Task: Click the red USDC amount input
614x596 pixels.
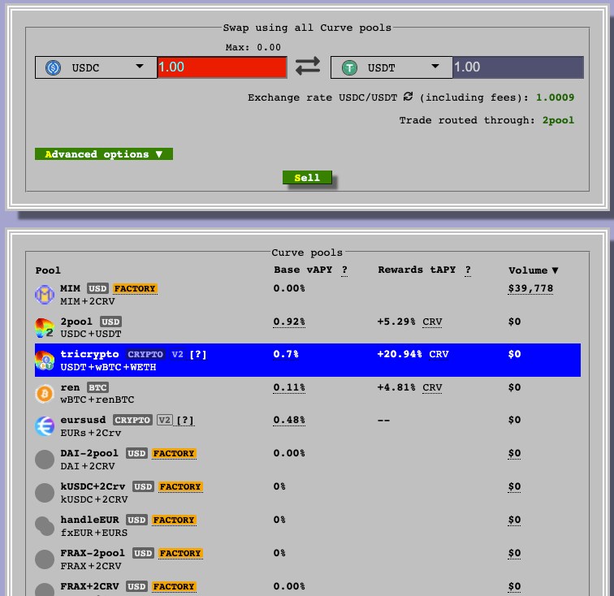Action: coord(222,67)
